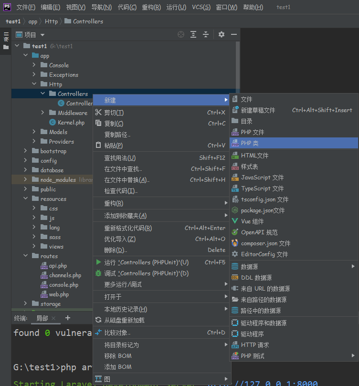Click the expand all icon in project toolbar

193,34
